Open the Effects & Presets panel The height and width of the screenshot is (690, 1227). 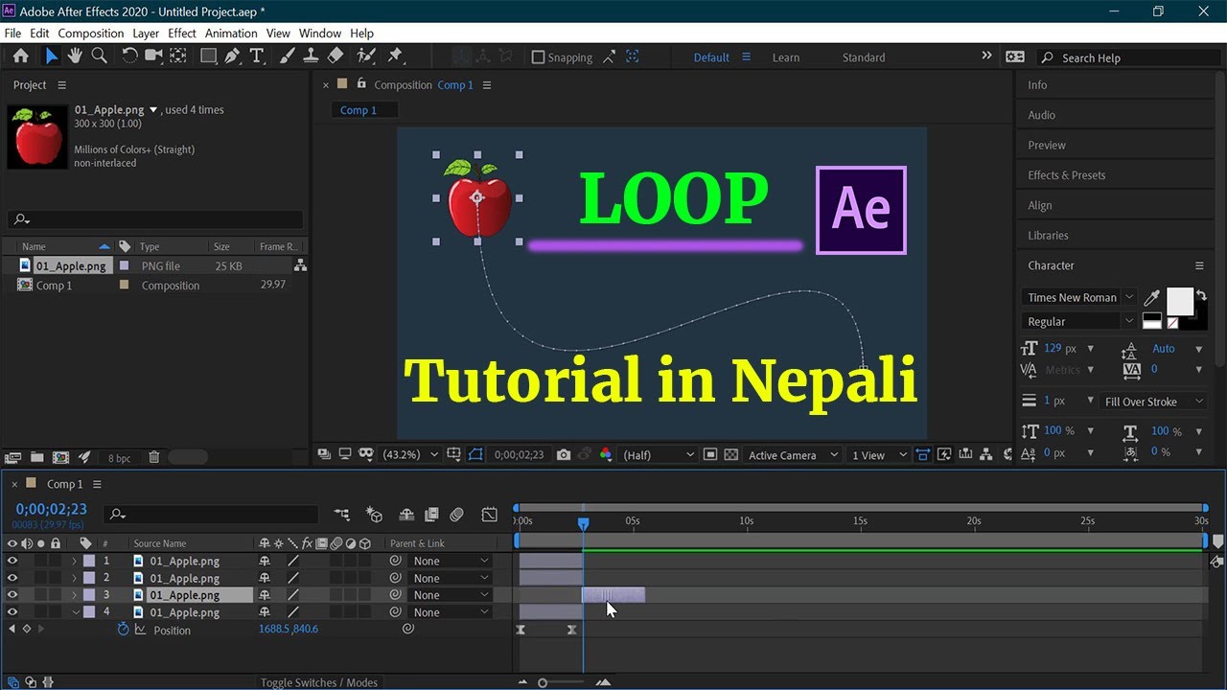(1067, 175)
